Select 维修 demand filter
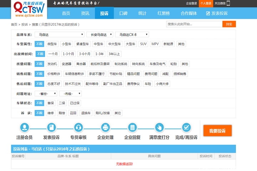The height and width of the screenshot is (171, 257). coord(50,113)
